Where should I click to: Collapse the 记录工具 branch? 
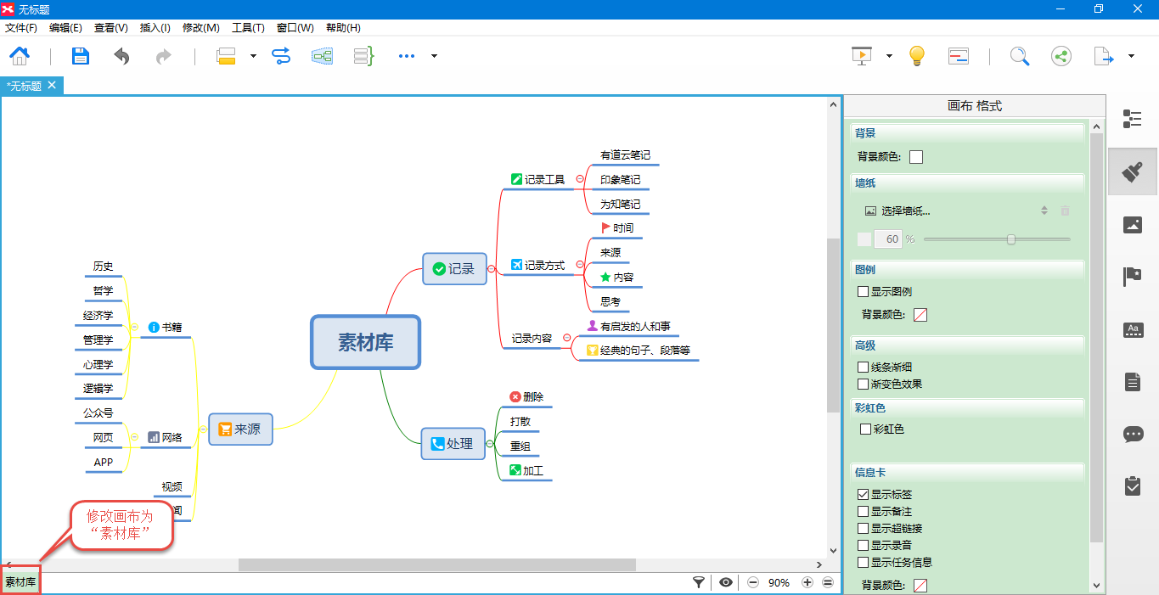(x=580, y=179)
